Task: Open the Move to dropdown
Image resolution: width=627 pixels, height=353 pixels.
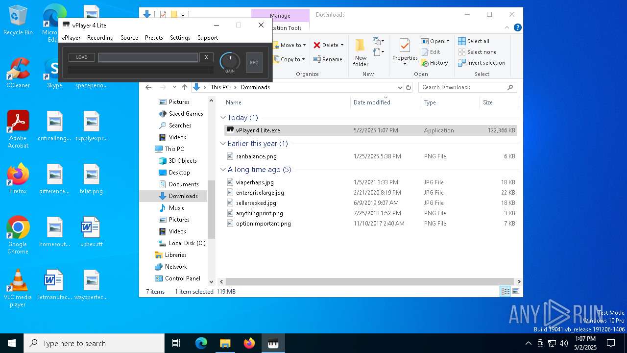Action: coord(290,45)
